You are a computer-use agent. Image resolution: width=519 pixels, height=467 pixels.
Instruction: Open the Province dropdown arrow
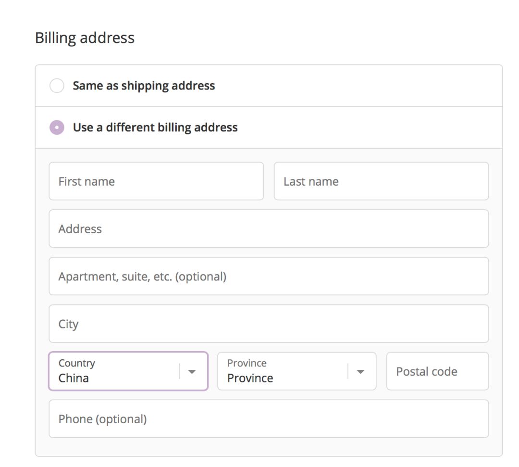pyautogui.click(x=360, y=371)
